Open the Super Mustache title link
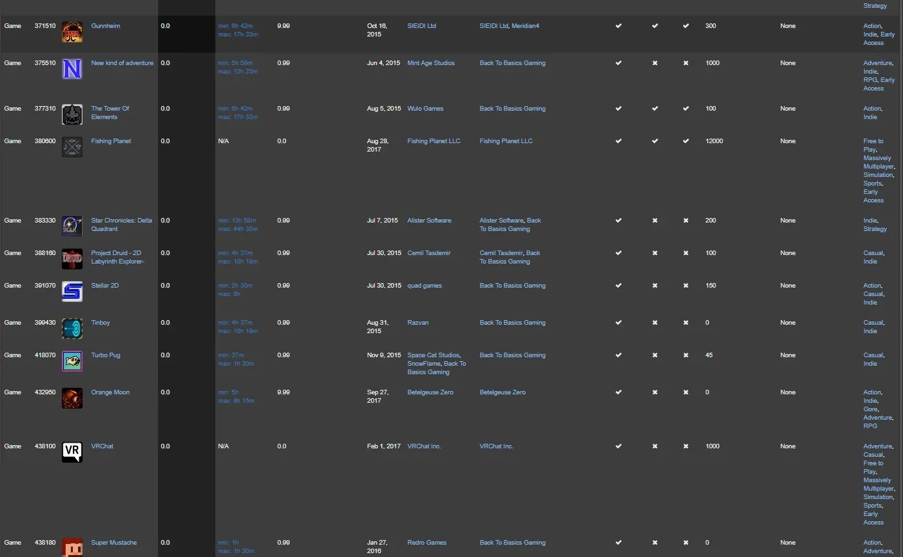 [x=114, y=543]
